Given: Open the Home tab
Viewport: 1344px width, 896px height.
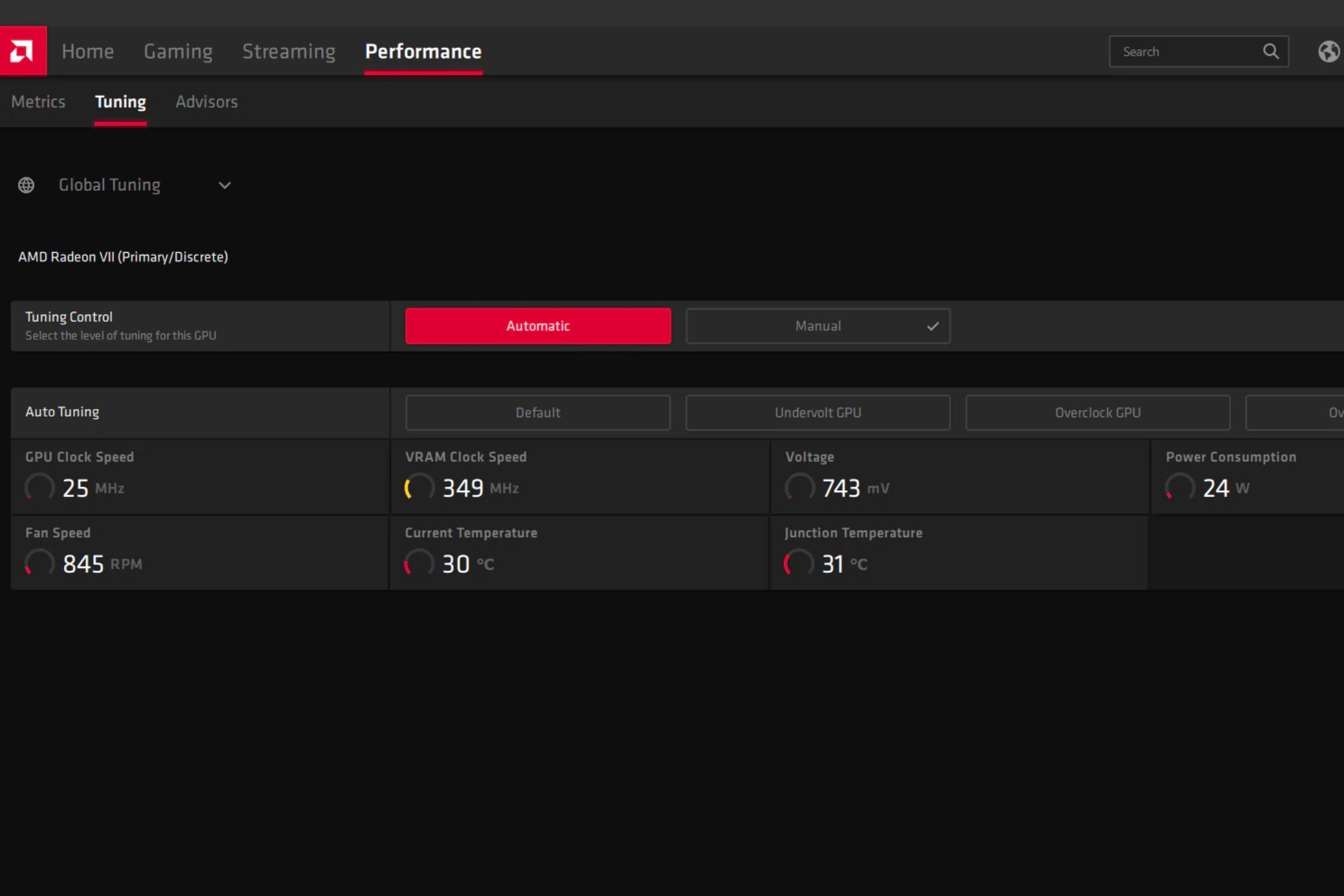Looking at the screenshot, I should [x=88, y=51].
